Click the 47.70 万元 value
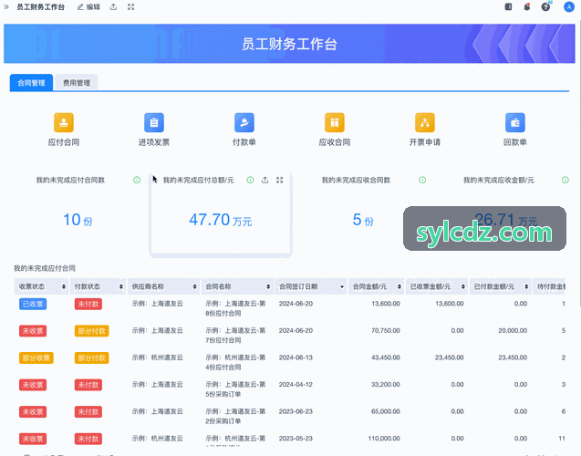The width and height of the screenshot is (581, 456). [221, 220]
